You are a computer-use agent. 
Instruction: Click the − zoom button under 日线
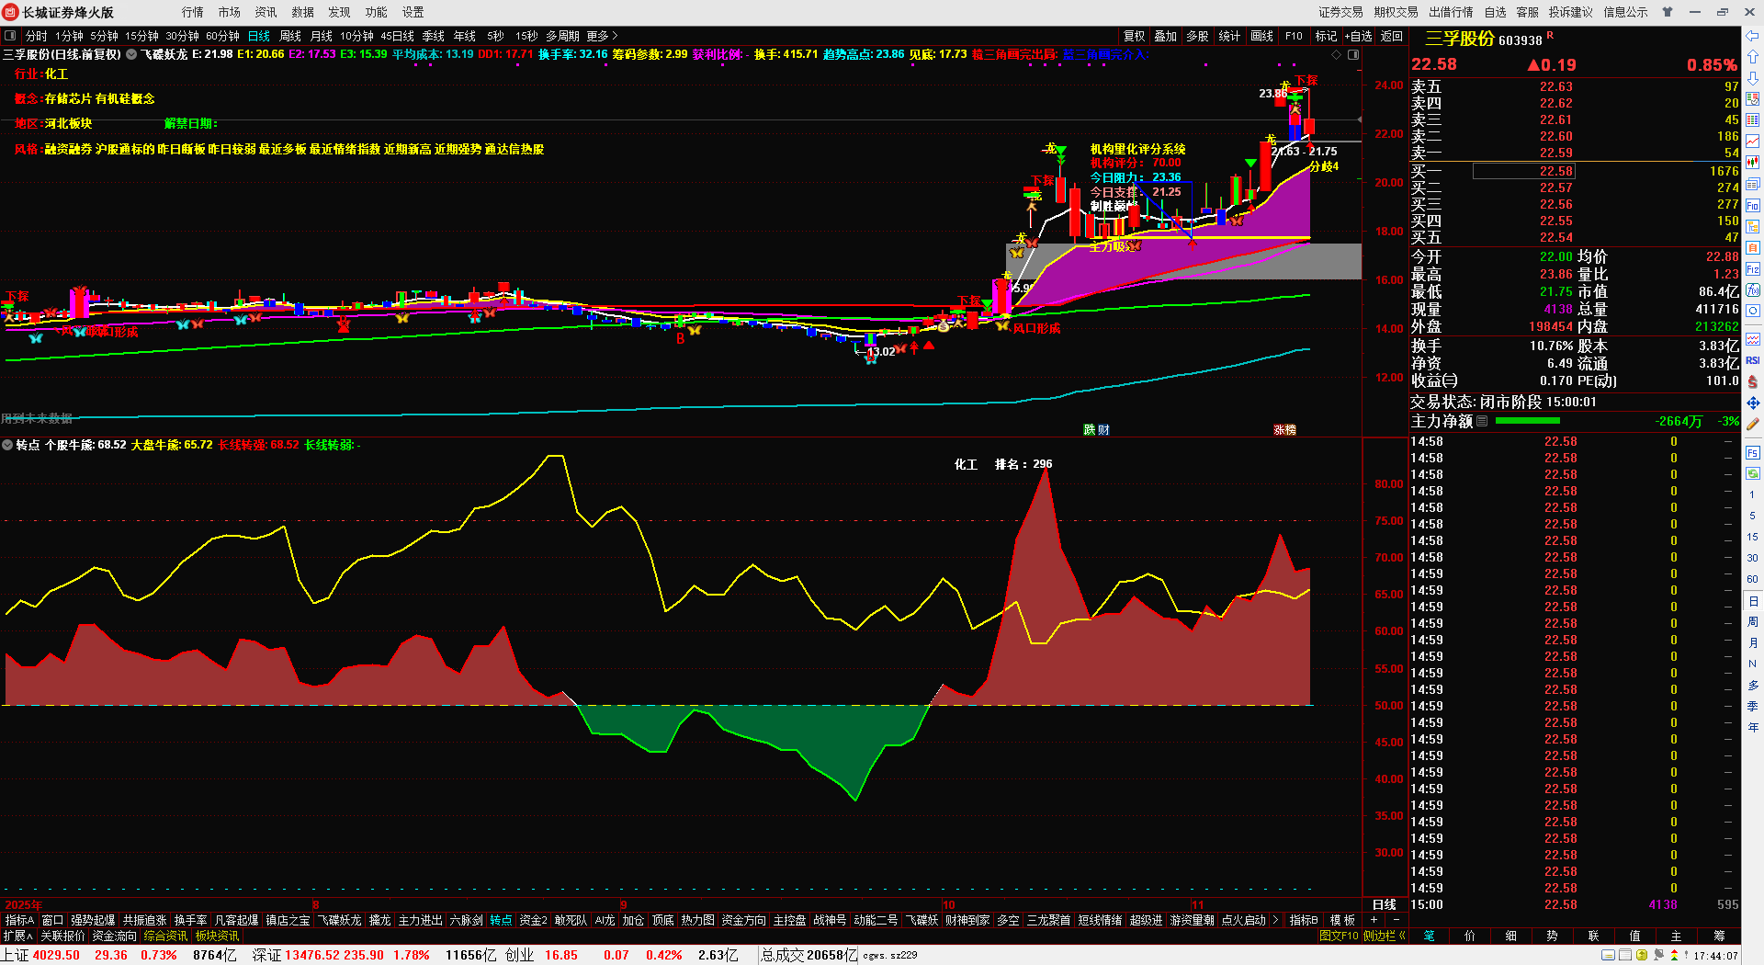click(x=1396, y=920)
